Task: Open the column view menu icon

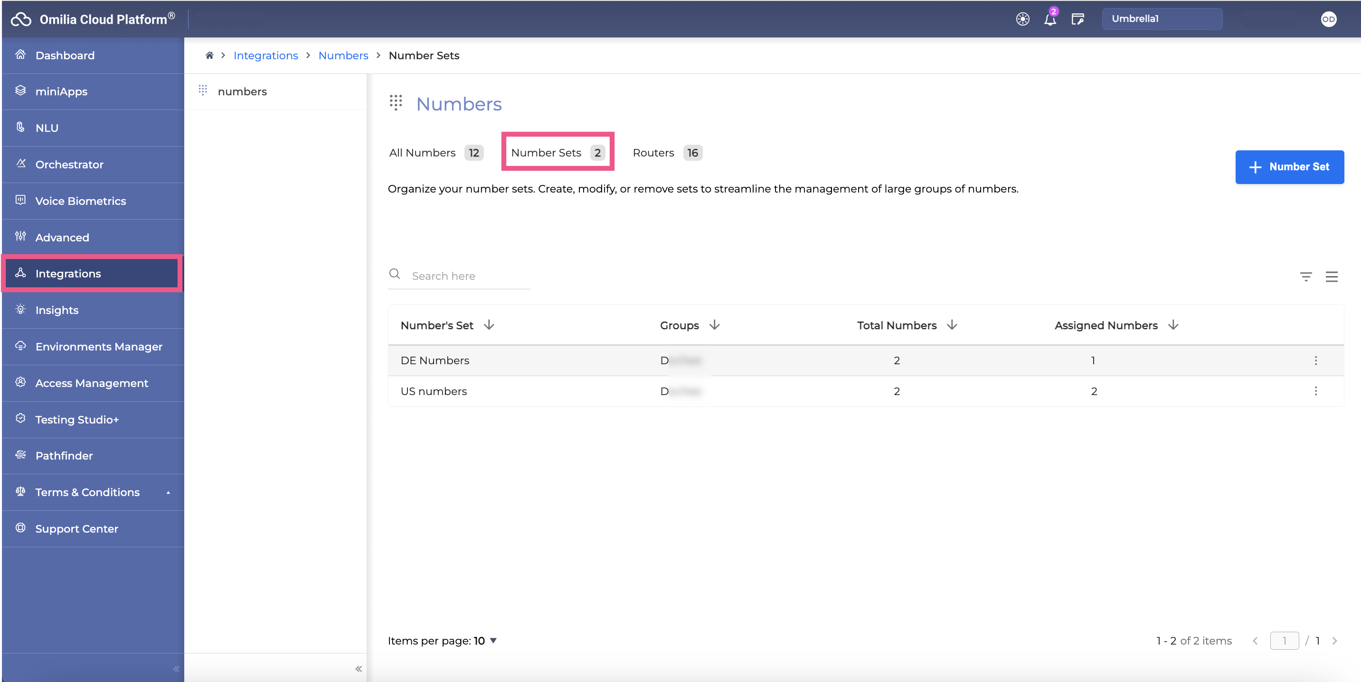Action: click(1332, 276)
